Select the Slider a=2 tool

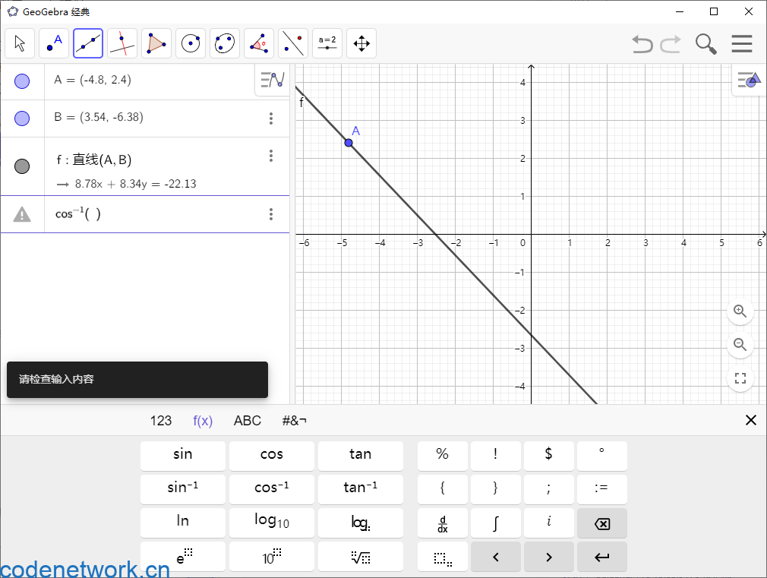coord(327,43)
